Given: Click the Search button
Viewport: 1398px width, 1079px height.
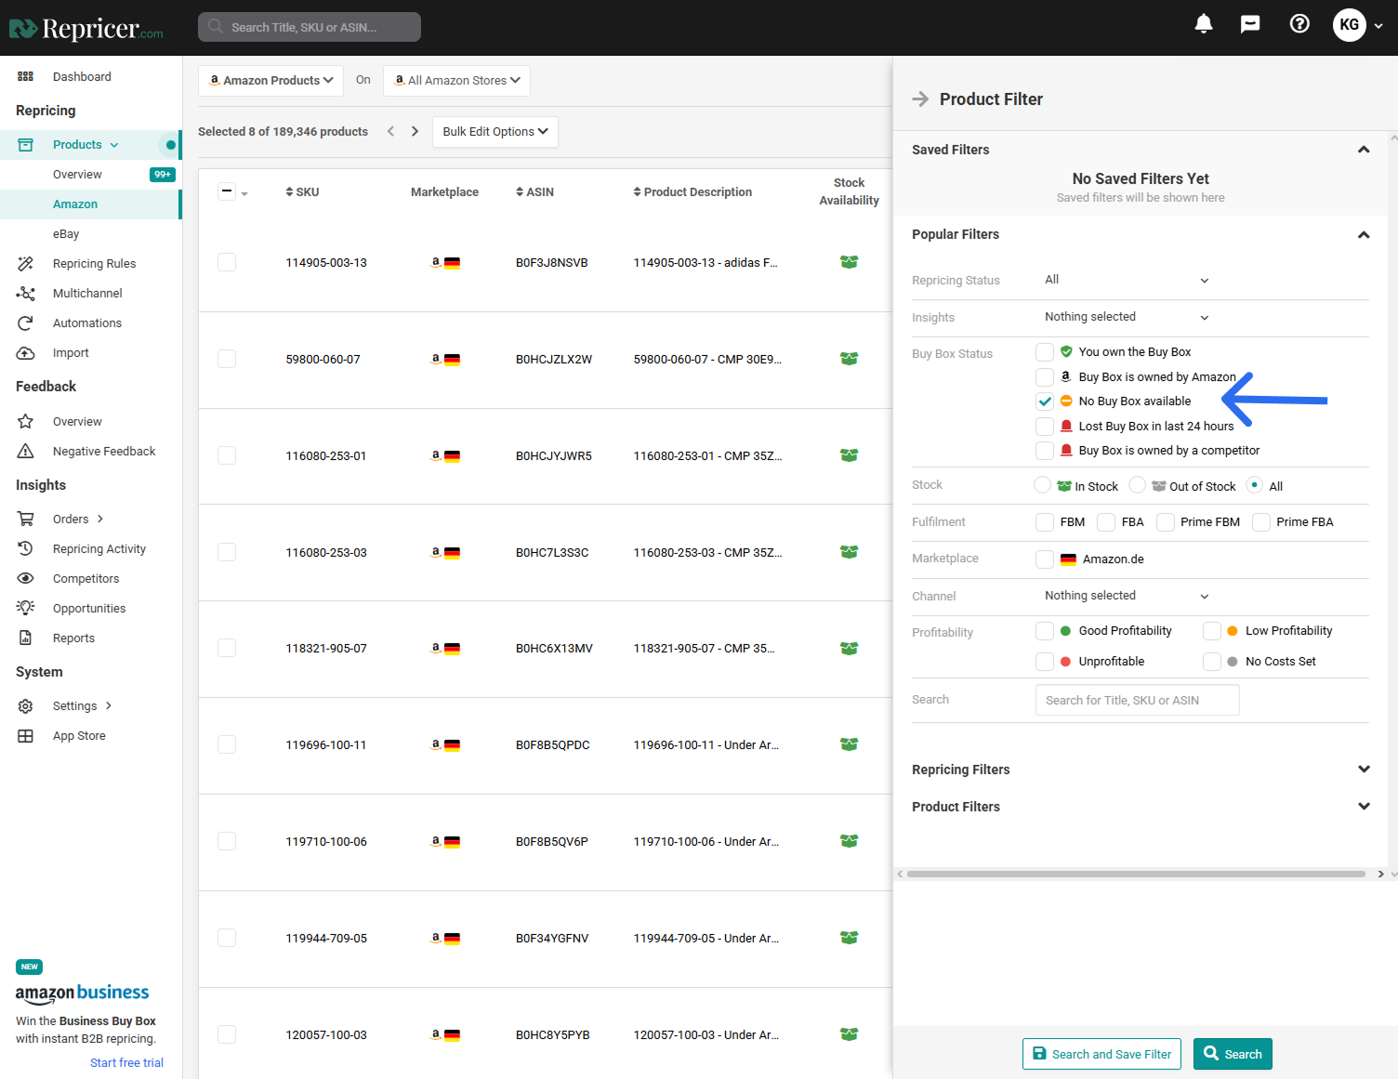Looking at the screenshot, I should tap(1233, 1054).
